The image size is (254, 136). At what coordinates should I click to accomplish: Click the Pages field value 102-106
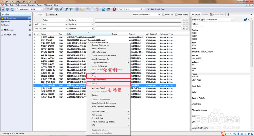point(221,77)
